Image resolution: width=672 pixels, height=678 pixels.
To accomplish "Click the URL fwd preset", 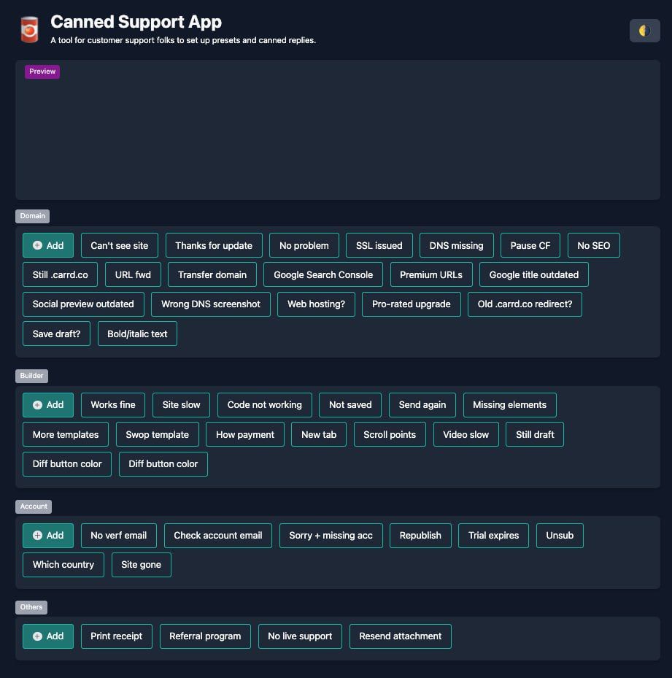I will click(133, 274).
